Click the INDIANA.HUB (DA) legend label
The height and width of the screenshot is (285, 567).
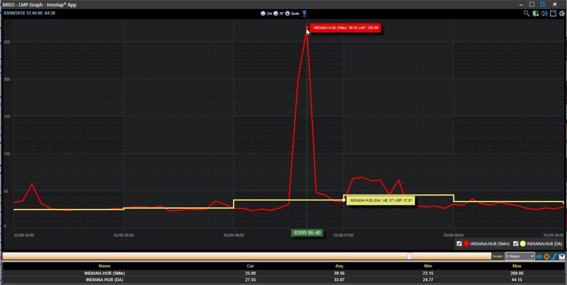[x=545, y=244]
